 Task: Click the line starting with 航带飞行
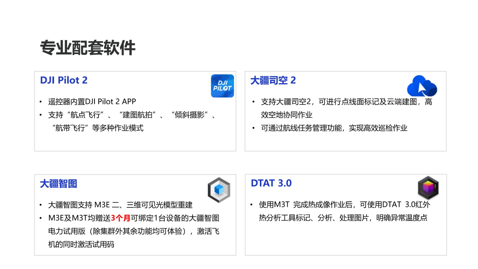click(98, 128)
